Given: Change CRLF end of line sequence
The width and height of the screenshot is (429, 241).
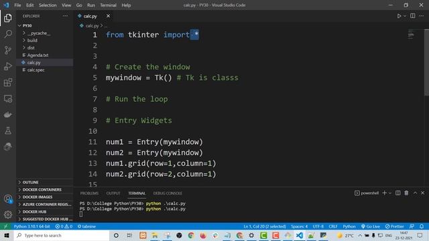Looking at the screenshot, I should coord(333,226).
